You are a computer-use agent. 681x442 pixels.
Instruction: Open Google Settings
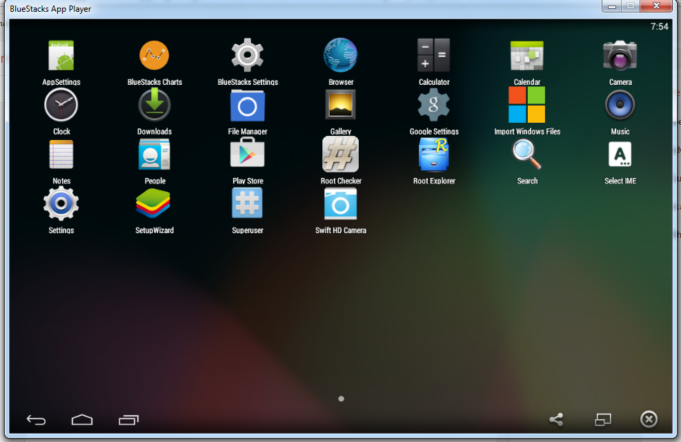(433, 105)
